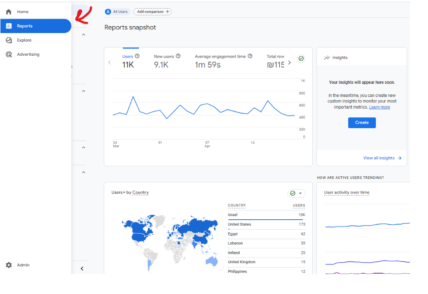This screenshot has height=294, width=428.
Task: Open green check dropdown on country card
Action: [x=296, y=193]
